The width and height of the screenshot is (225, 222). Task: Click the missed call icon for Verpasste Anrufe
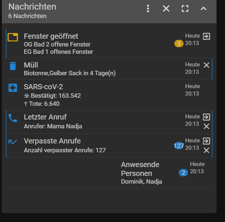(13, 142)
